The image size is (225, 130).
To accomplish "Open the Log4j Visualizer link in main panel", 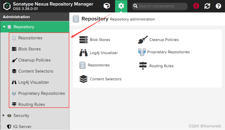I will tap(104, 53).
